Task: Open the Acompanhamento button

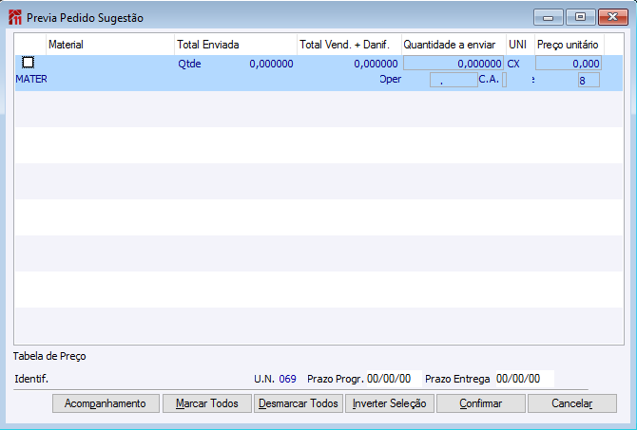Action: (x=106, y=403)
